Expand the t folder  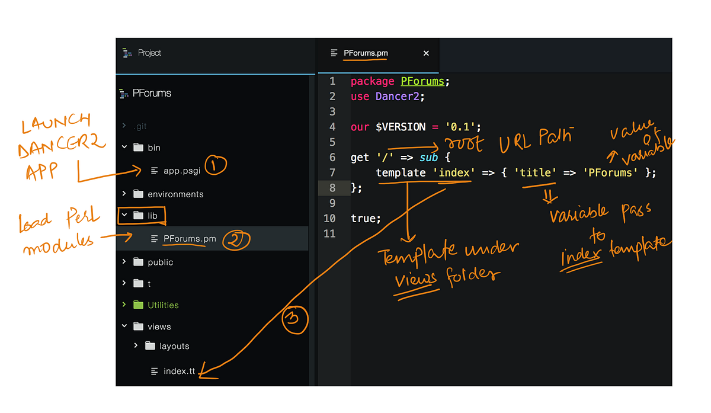[124, 283]
